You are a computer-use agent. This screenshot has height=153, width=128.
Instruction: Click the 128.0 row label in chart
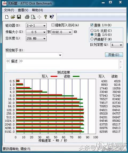point(10,110)
